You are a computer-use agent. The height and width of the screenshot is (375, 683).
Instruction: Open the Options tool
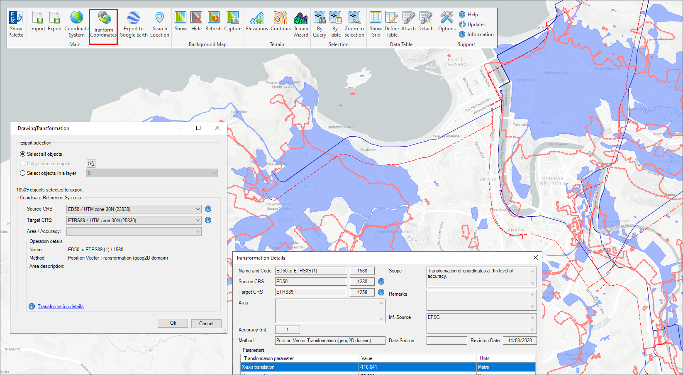click(x=447, y=21)
